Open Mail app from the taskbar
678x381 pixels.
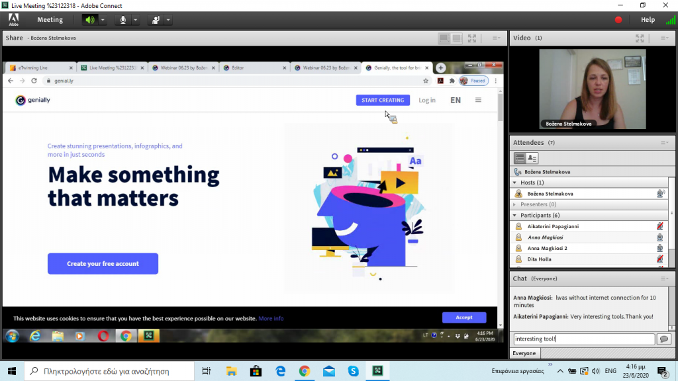(329, 371)
